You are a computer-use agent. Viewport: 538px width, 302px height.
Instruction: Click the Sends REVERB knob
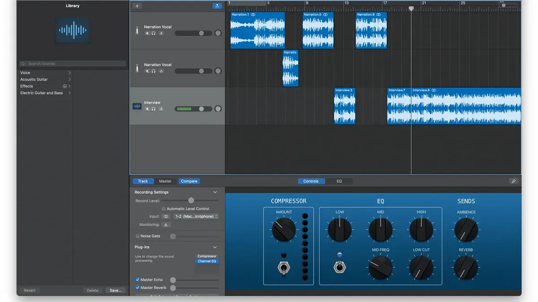point(466,268)
